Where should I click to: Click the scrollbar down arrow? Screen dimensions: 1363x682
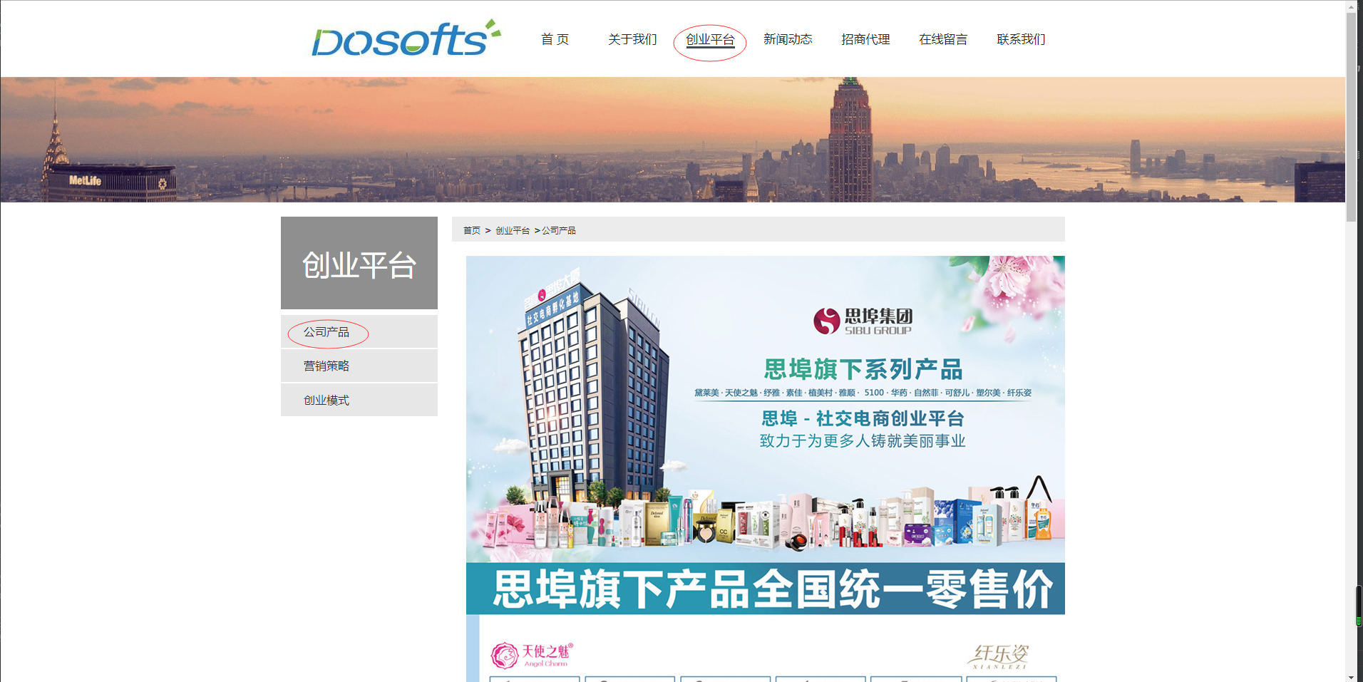click(1352, 676)
